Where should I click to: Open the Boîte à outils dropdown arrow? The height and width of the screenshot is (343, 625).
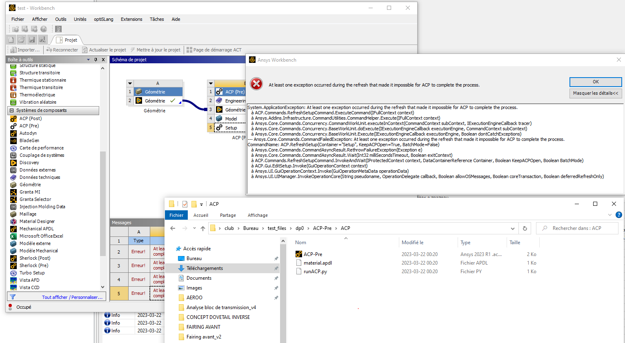click(88, 60)
